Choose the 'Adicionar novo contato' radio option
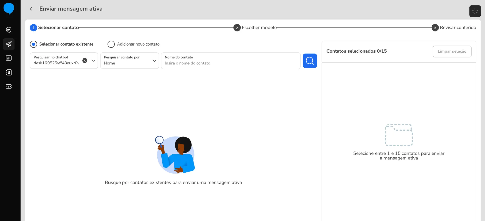Viewport: 485px width, 221px height. (111, 44)
